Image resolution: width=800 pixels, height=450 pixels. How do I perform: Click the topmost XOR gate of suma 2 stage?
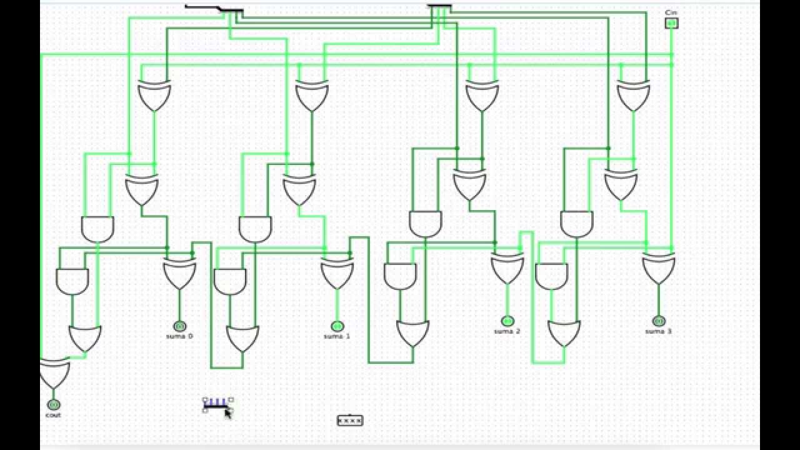tap(482, 96)
